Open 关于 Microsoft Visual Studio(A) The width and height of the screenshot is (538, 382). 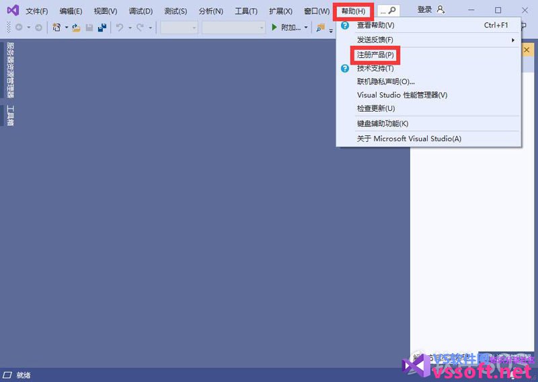click(409, 139)
